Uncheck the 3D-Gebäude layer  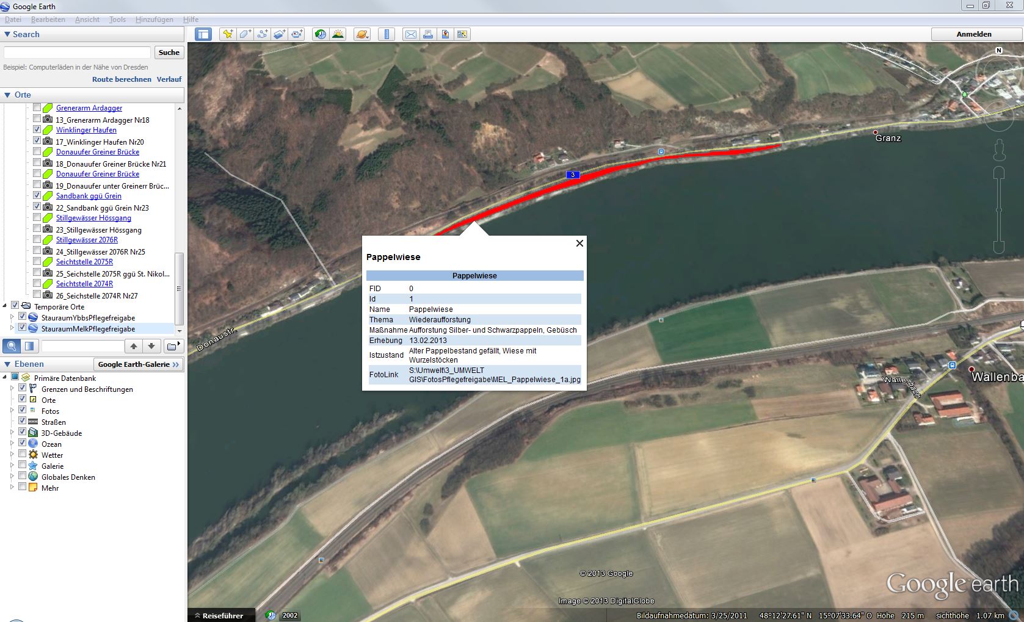tap(23, 432)
